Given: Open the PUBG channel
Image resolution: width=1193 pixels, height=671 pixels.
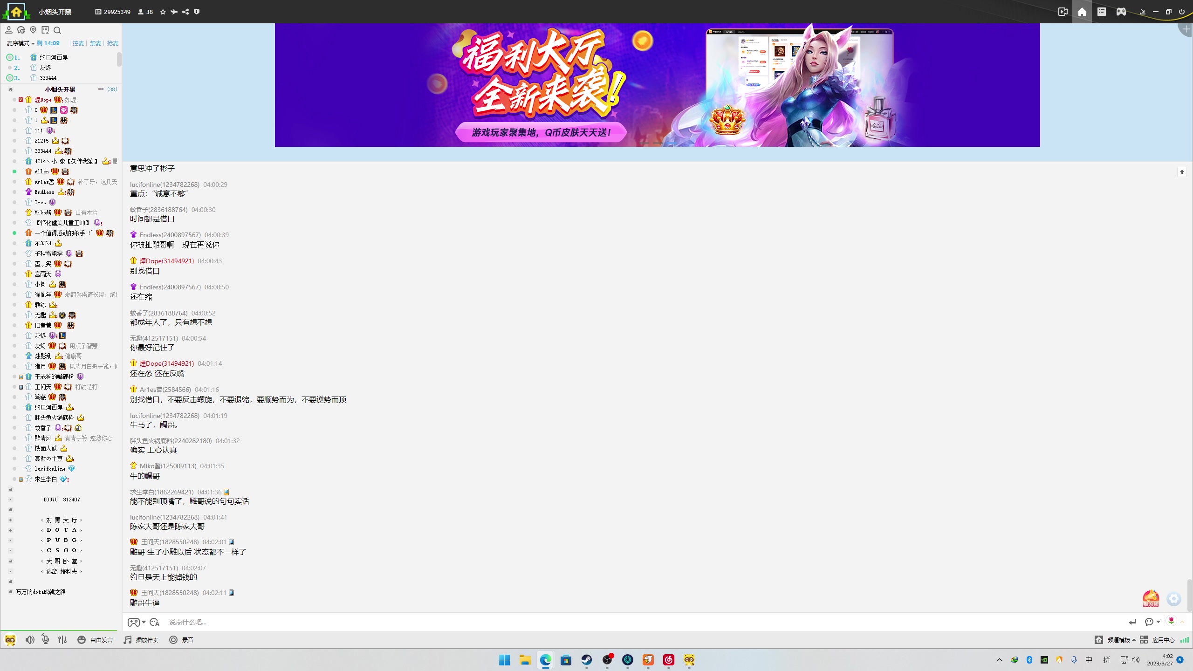Looking at the screenshot, I should (62, 541).
